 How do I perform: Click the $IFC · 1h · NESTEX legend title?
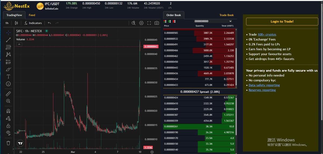29,31
